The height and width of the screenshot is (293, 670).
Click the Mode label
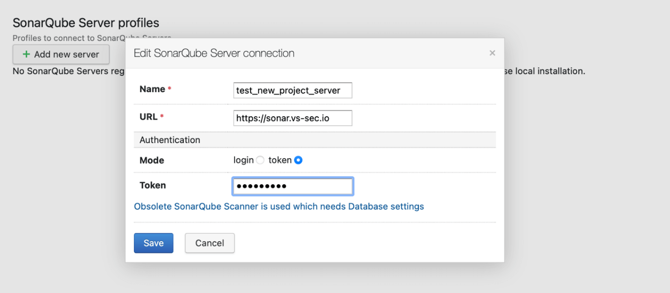(x=152, y=160)
